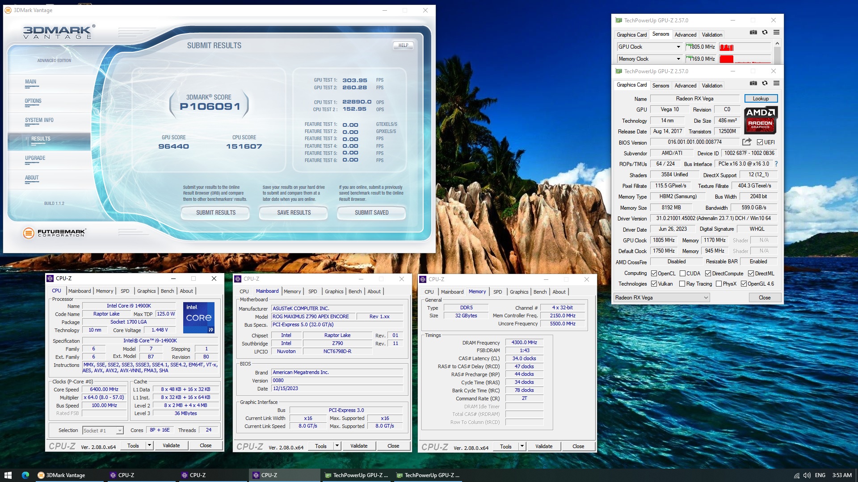Click the BIOS share/export icon in GPU-Z
Screen dimensions: 858x482
click(x=747, y=142)
